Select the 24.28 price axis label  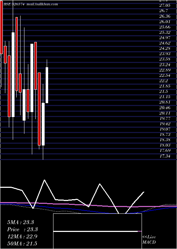pos(165,48)
